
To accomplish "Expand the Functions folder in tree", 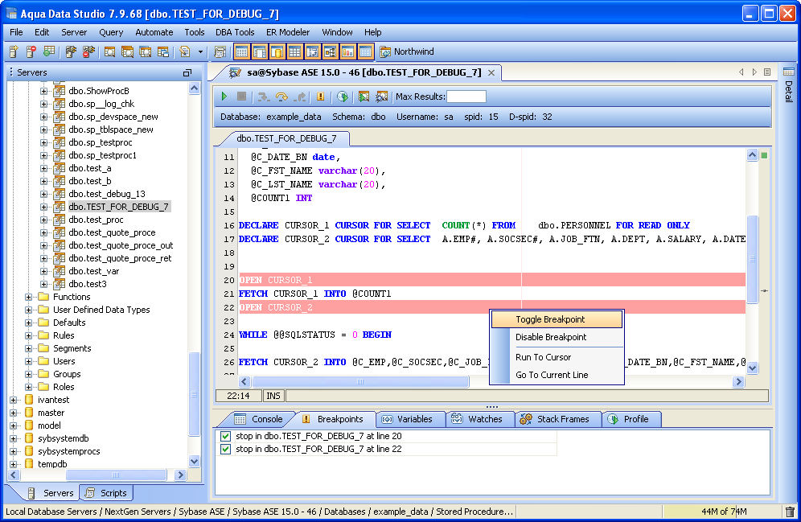I will (x=29, y=297).
